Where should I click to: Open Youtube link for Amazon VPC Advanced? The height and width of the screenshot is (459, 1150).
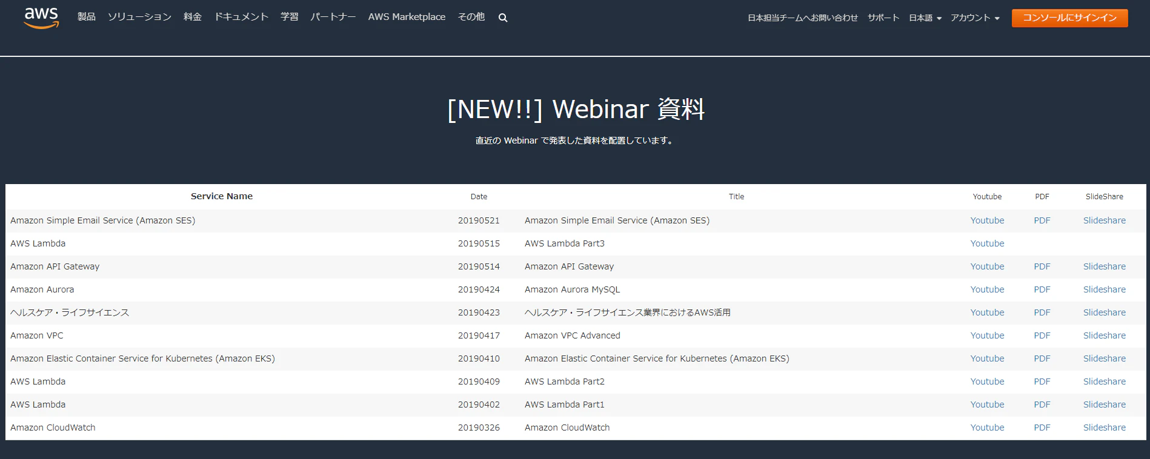pos(987,335)
